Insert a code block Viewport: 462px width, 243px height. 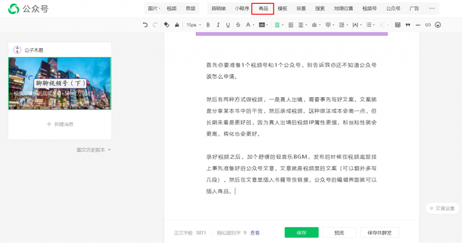pos(428,25)
